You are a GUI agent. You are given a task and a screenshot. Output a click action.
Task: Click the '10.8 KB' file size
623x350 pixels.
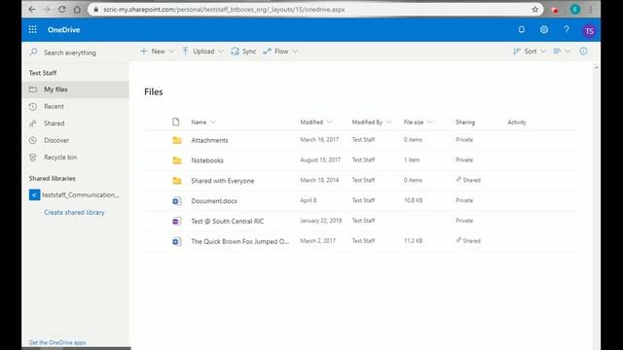click(x=413, y=200)
